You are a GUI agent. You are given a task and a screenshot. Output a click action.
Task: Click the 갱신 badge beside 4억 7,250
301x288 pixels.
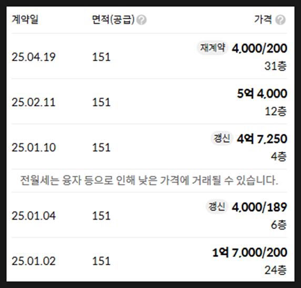point(222,138)
